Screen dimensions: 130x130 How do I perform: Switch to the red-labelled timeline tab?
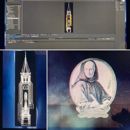click(27, 36)
